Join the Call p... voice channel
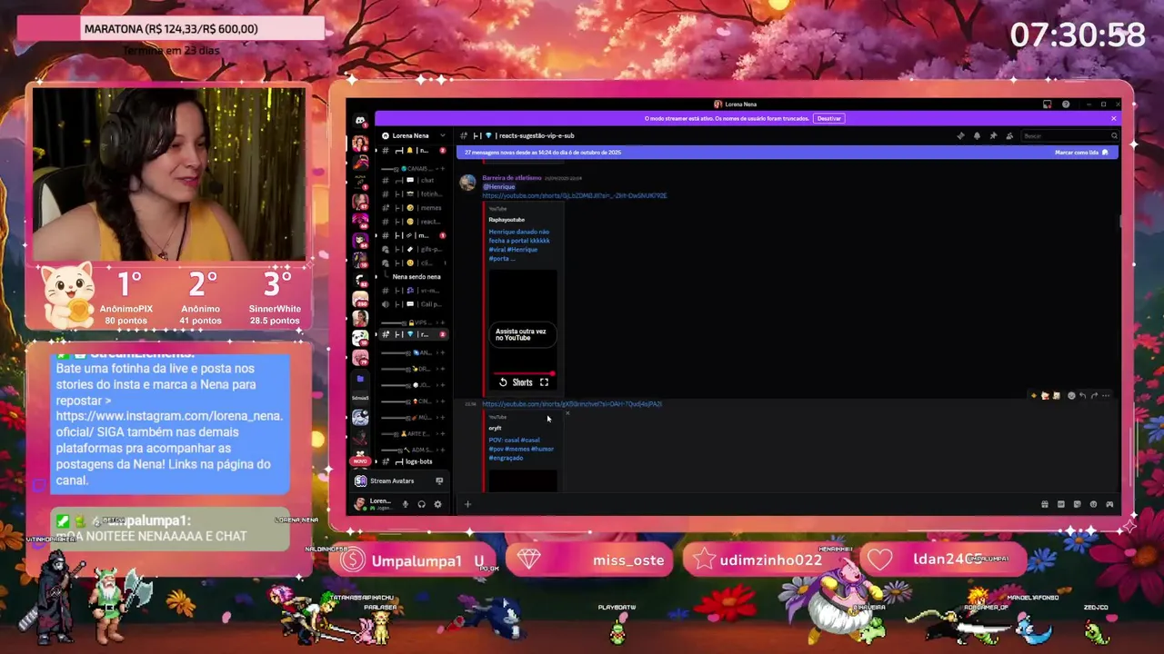 tap(415, 304)
